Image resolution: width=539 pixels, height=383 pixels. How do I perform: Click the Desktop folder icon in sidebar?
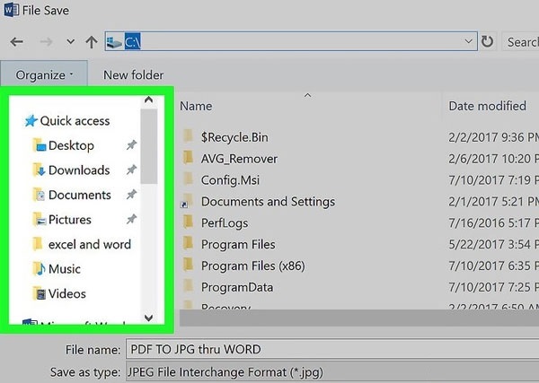(39, 145)
